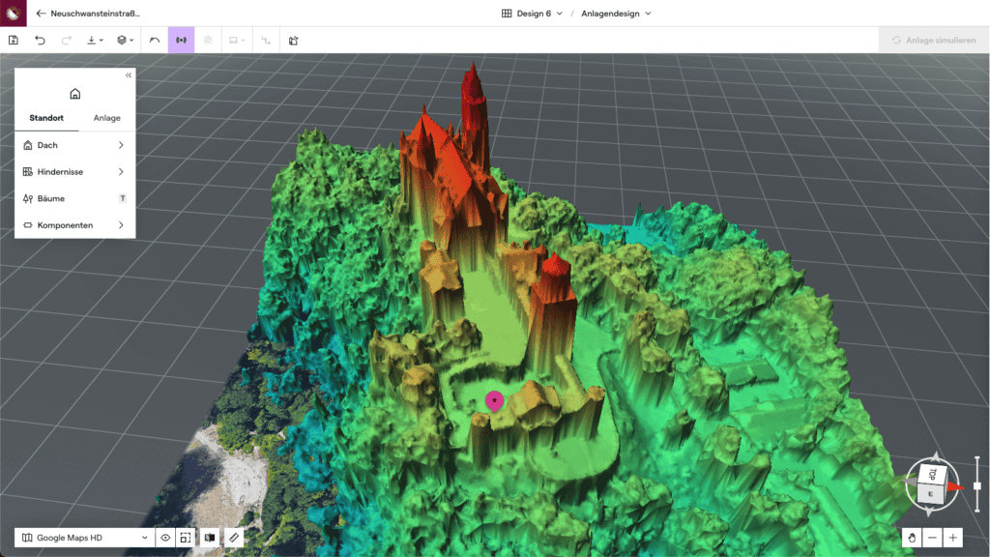Click the pink location pin on the model

494,401
